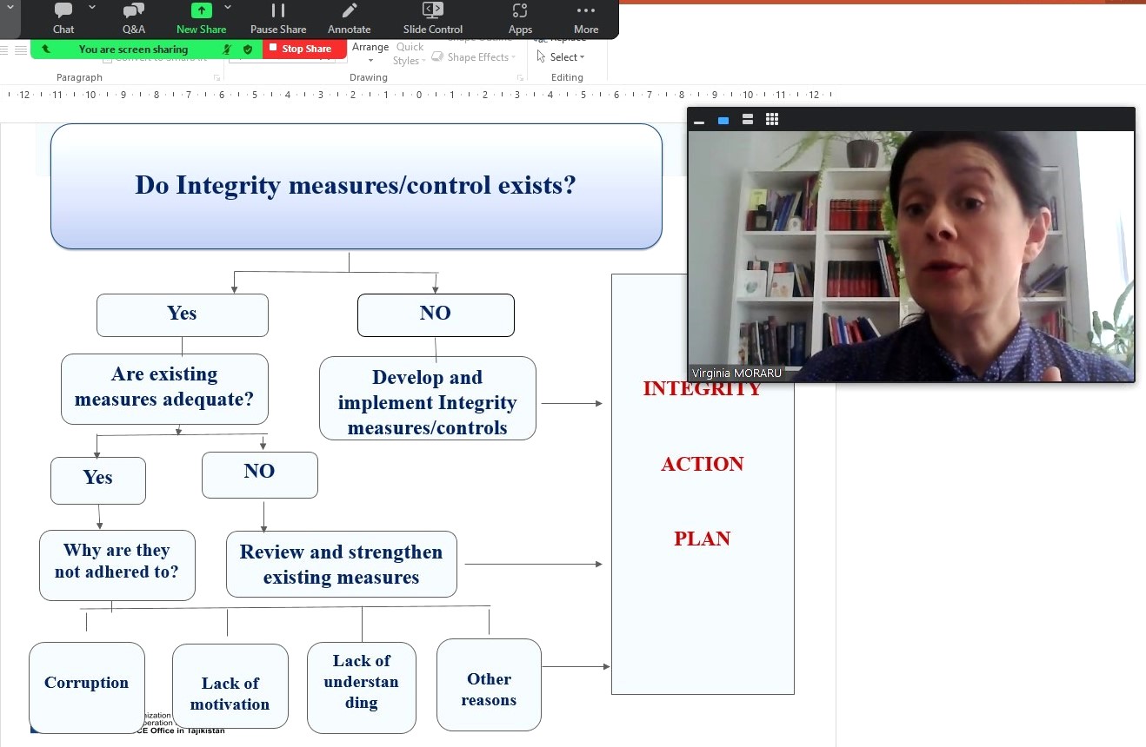Click the Stop Share button
The height and width of the screenshot is (747, 1146).
[300, 50]
